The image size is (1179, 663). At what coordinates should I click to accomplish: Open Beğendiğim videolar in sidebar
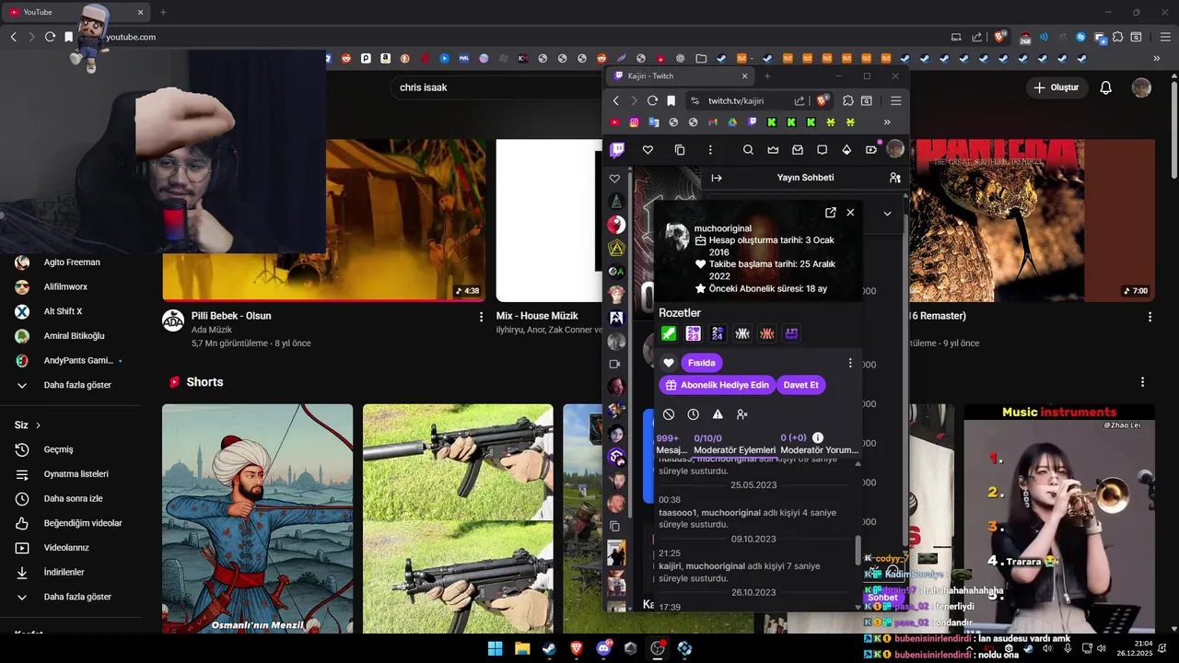(83, 523)
